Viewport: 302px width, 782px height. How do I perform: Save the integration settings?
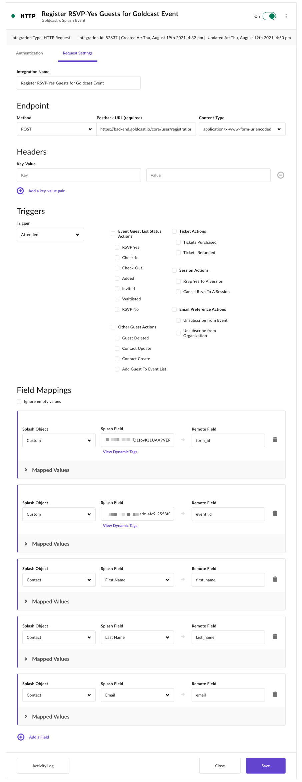point(266,766)
